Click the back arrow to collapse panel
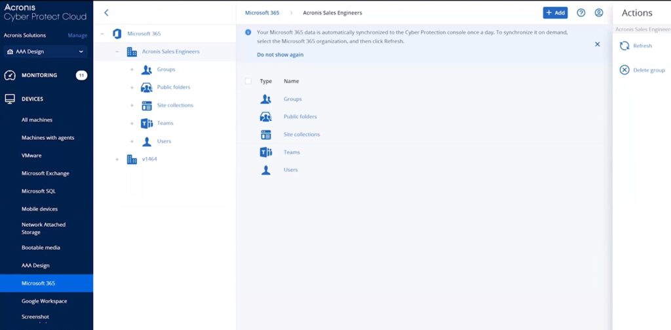This screenshot has height=330, width=671. [106, 12]
